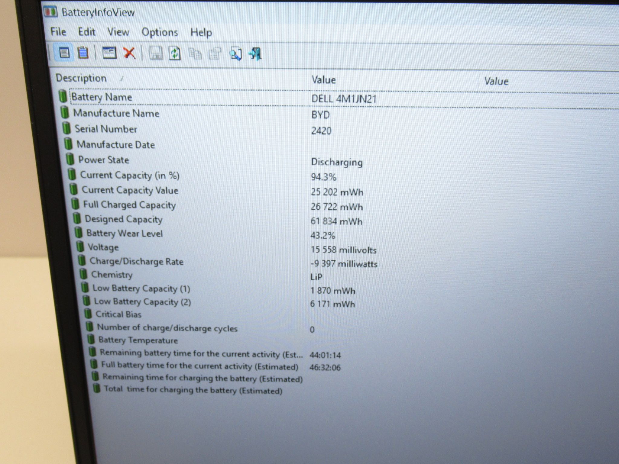
Task: Click the Exit door toolbar icon
Action: (255, 54)
